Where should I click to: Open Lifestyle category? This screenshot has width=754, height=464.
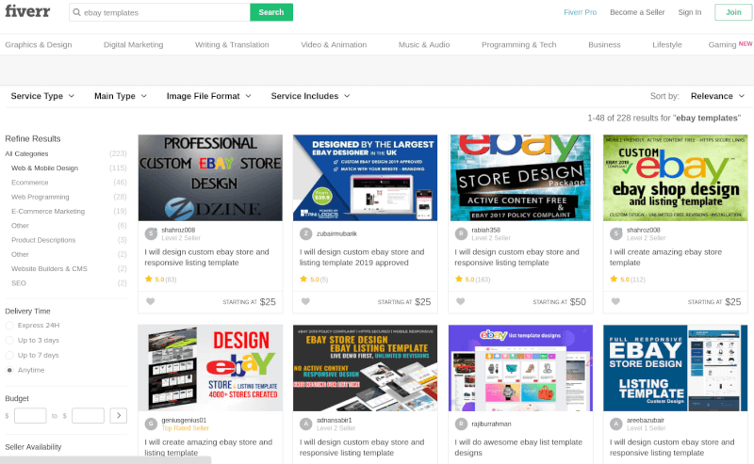pyautogui.click(x=667, y=44)
